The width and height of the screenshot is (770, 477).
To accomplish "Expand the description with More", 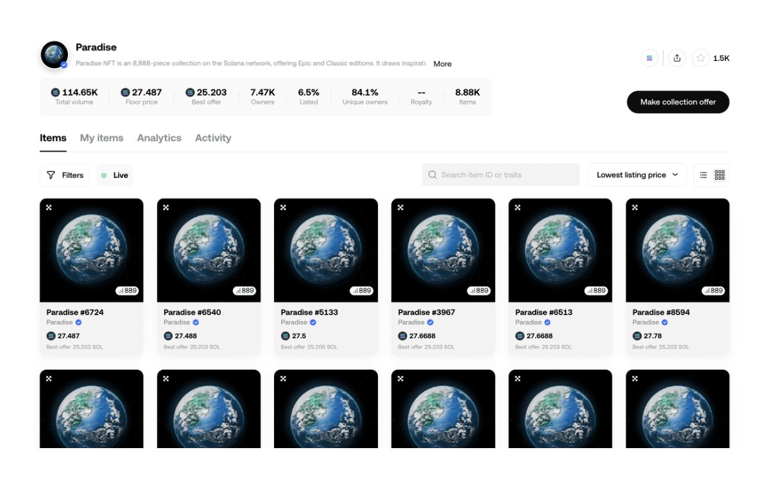I will [x=442, y=64].
